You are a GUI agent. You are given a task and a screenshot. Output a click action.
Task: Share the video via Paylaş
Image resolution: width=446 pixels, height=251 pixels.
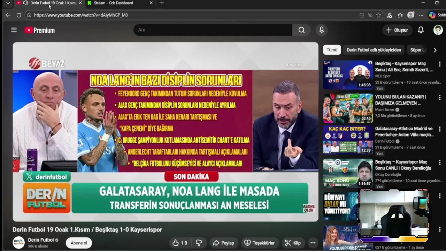(x=223, y=243)
